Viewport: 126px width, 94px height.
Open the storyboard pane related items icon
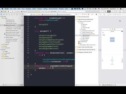click(x=76, y=14)
